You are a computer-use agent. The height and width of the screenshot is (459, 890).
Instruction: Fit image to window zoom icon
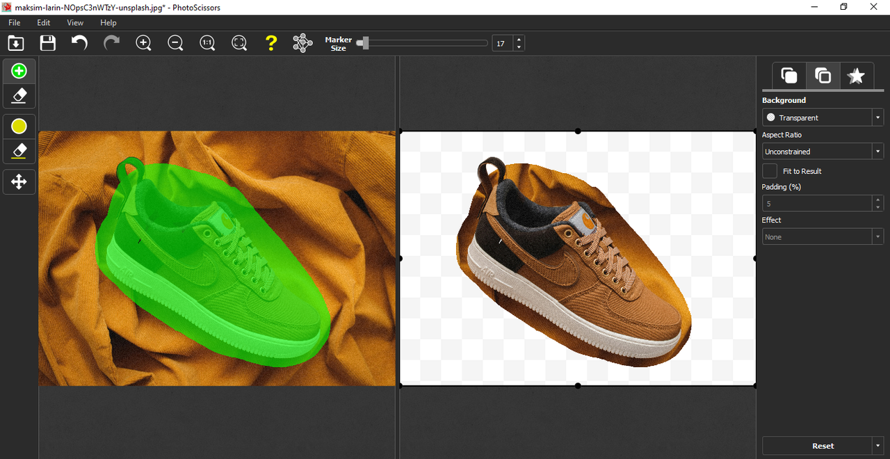click(239, 43)
